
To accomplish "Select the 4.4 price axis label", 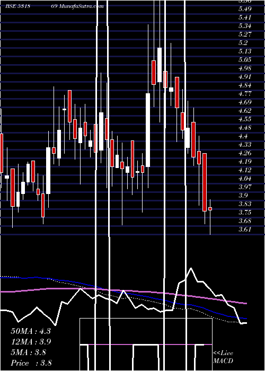I will [x=243, y=136].
